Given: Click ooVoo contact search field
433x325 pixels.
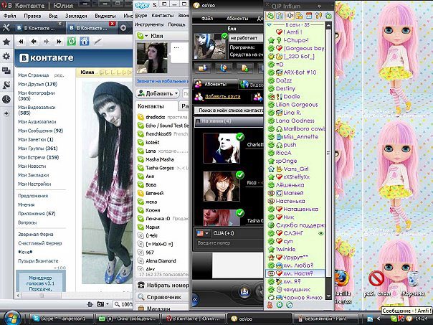Looking at the screenshot, I should click(x=229, y=110).
